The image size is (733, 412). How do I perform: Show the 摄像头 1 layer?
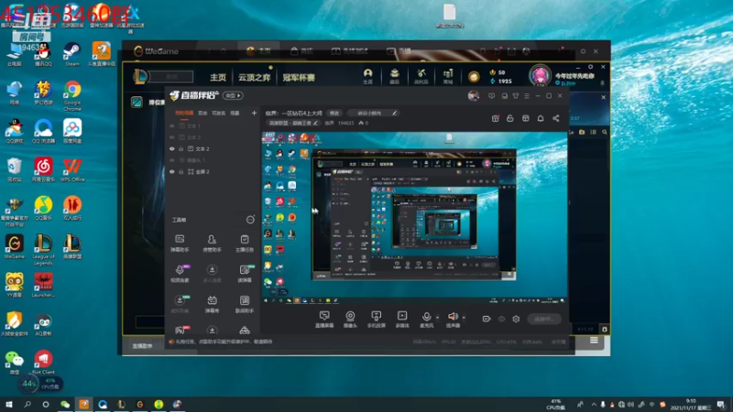point(172,160)
